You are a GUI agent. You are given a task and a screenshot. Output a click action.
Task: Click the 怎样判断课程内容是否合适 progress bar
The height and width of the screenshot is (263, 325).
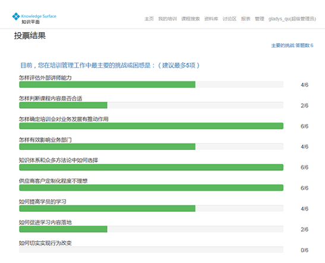(152, 105)
